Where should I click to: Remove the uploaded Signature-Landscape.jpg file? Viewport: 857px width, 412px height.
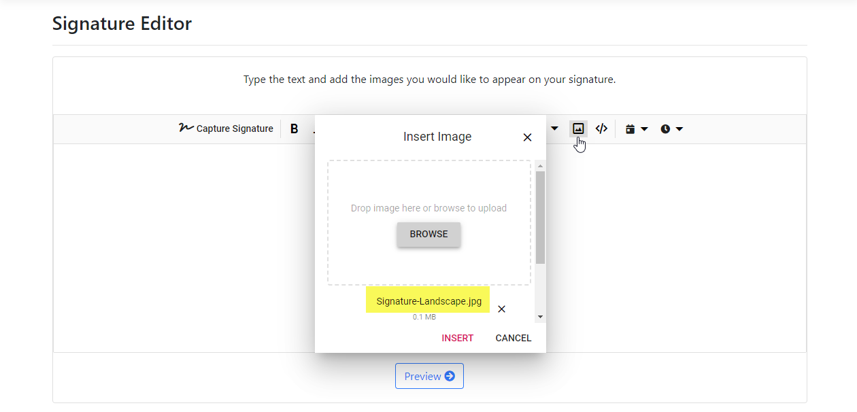click(501, 309)
